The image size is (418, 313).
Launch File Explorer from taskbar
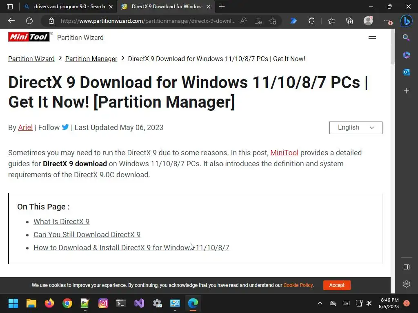coord(31,303)
